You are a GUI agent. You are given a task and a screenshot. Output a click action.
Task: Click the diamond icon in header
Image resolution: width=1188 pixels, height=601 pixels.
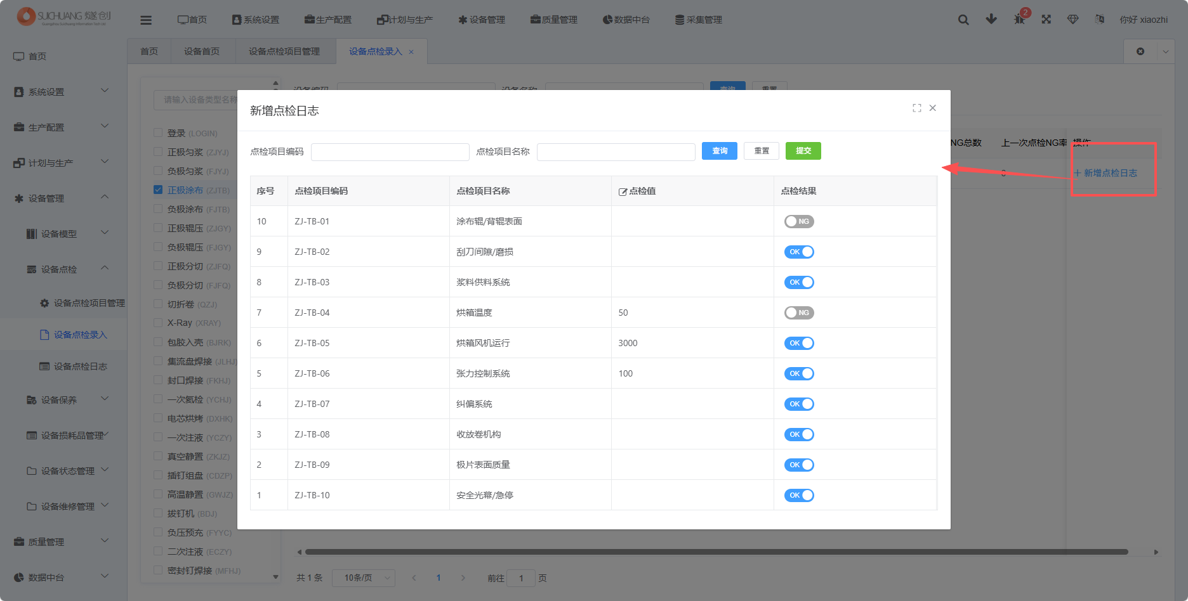[1073, 20]
